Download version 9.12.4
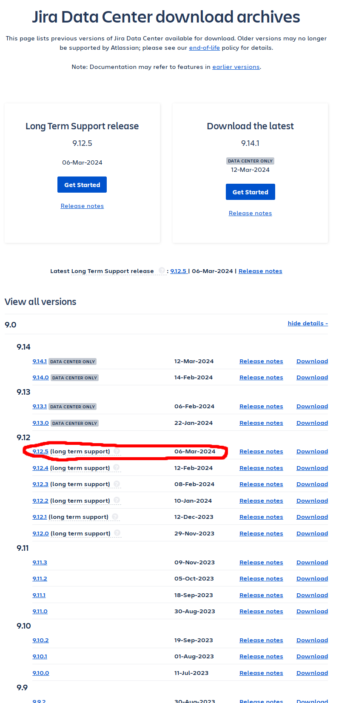353x703 pixels. [312, 468]
